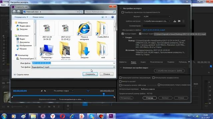Image resolution: width=213 pixels, height=119 pixels.
Task: Create a new folder with Новая папка
Action: pos(38,17)
